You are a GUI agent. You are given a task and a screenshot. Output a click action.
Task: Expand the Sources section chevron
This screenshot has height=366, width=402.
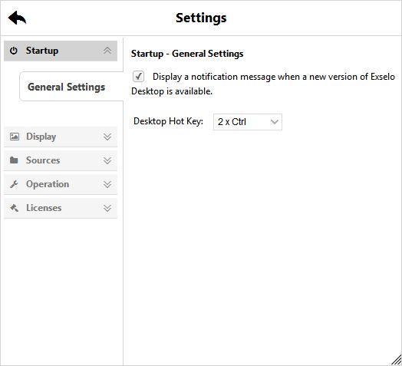point(107,160)
